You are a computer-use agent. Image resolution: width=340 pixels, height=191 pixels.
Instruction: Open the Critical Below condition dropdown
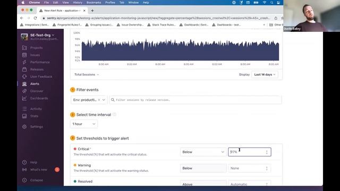203,152
